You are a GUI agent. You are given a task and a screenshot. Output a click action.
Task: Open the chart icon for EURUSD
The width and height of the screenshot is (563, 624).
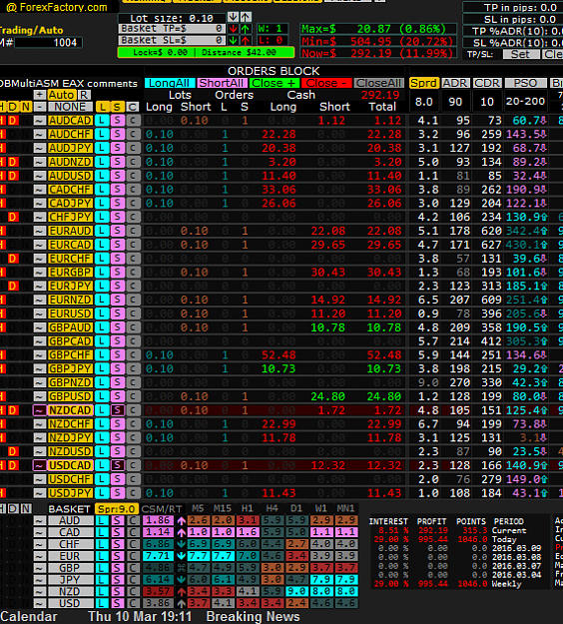point(39,313)
